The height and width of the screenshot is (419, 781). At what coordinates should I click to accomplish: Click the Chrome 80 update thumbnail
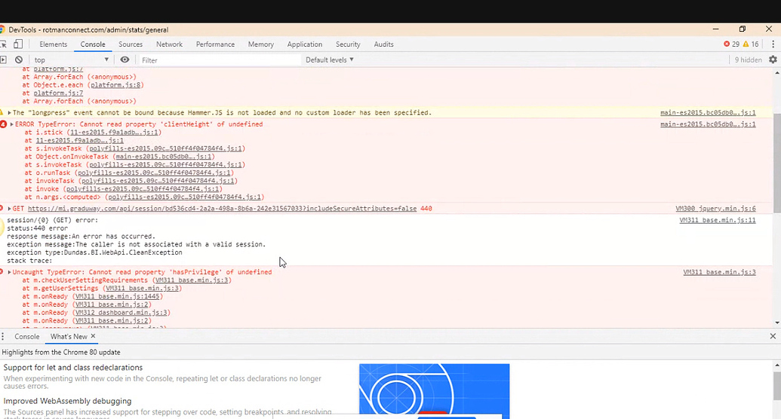pos(435,391)
